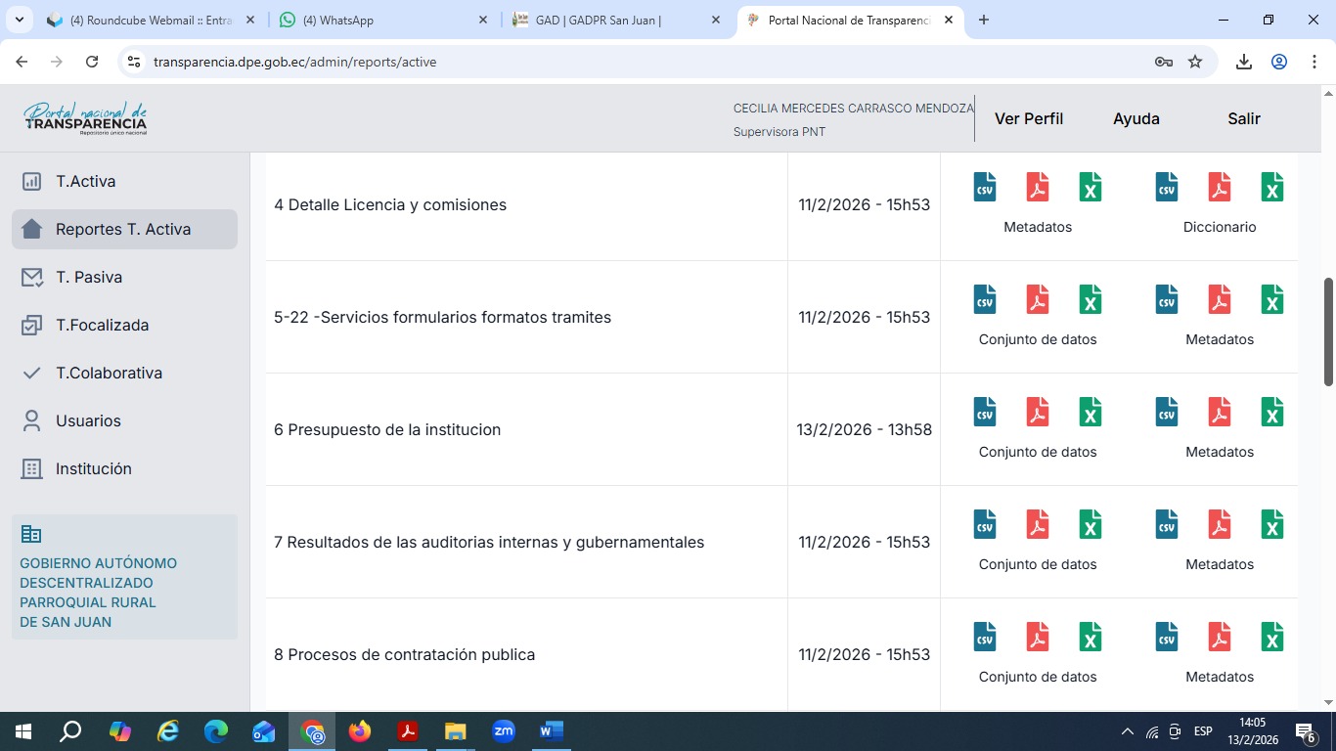Screen dimensions: 1336x751
Task: Download Excel Conjunto de datos for Procesos de contratación
Action: (x=1091, y=637)
